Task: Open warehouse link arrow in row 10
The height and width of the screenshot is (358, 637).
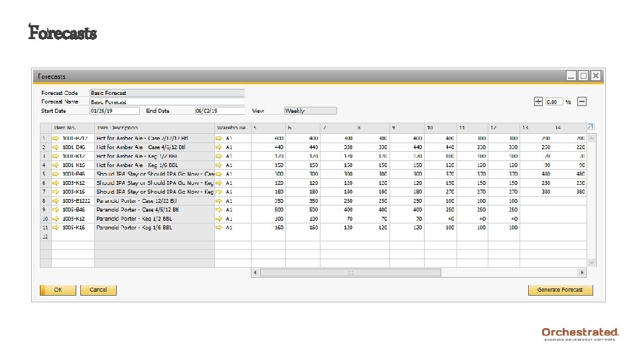Action: [x=219, y=219]
